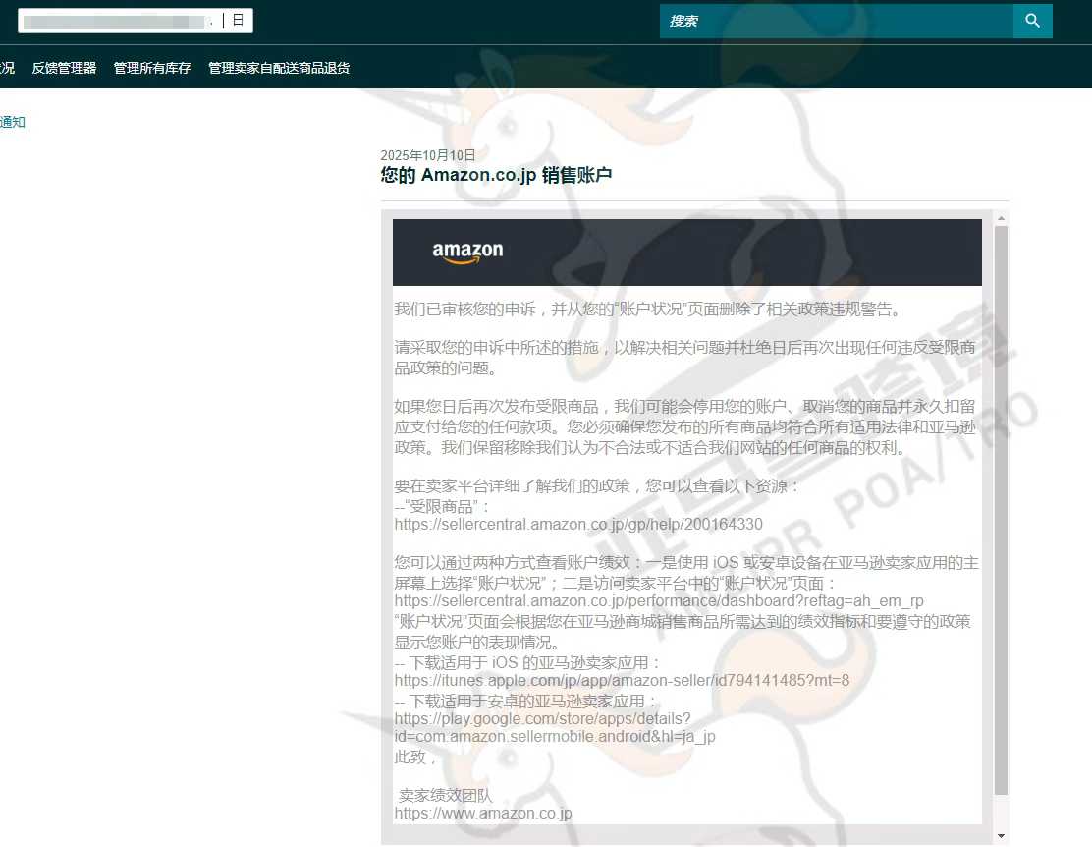This screenshot has width=1092, height=847.
Task: Open the itunes.apple.com seller app link
Action: [x=622, y=680]
